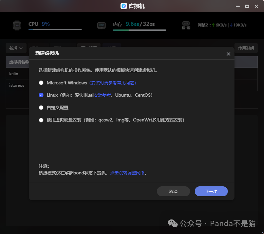The image size is (264, 234).
Task: Open the 新增 dropdown
Action: pyautogui.click(x=16, y=48)
